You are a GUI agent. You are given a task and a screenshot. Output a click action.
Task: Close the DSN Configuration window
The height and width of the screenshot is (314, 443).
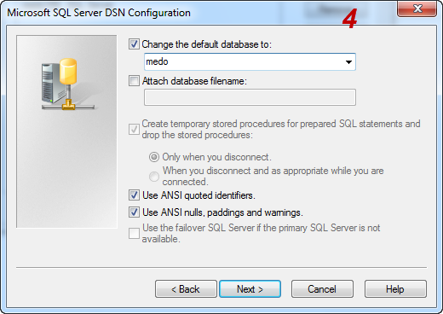tap(417, 9)
